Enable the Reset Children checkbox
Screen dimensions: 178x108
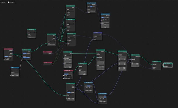[64, 78]
